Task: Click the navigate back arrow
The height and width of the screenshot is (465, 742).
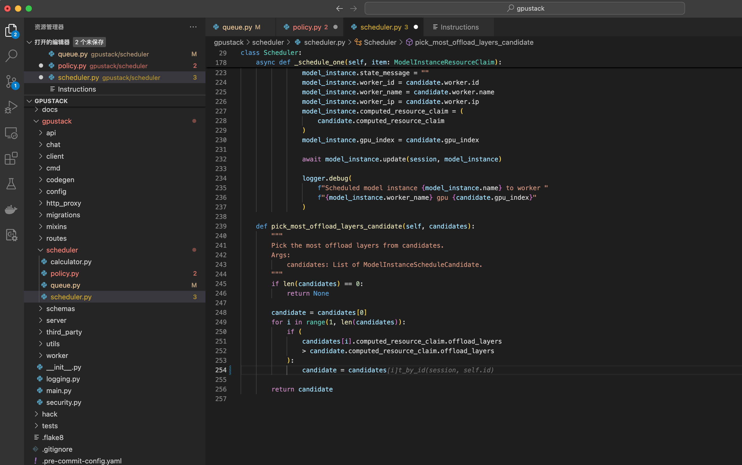Action: [x=339, y=8]
